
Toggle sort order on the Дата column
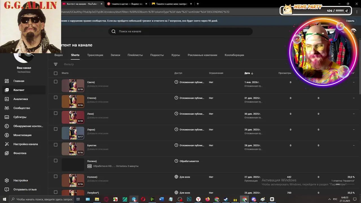(249, 73)
